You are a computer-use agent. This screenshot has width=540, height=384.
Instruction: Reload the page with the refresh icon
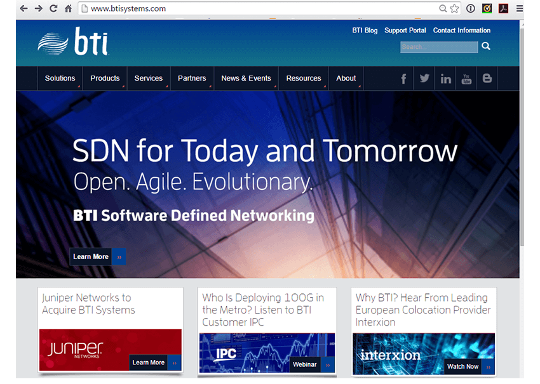point(53,8)
